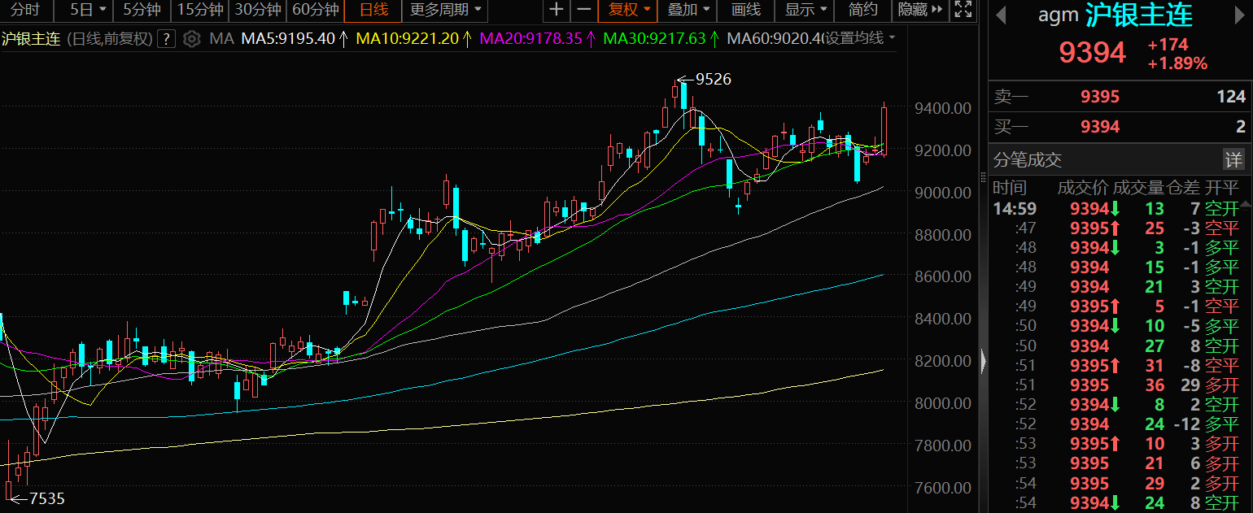1253x513 pixels.
Task: Expand the 更多周期 dropdown
Action: [x=444, y=10]
